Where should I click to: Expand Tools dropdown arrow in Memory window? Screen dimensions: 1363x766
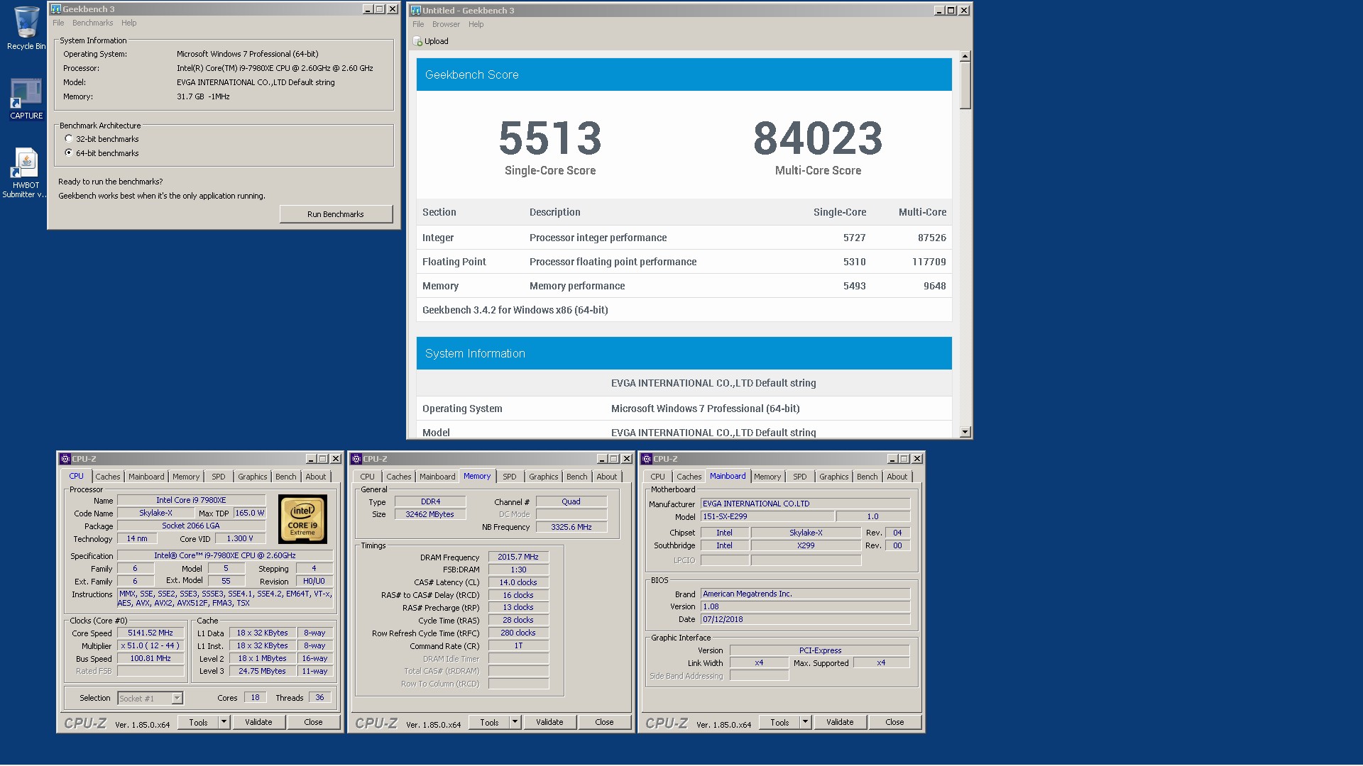coord(515,722)
